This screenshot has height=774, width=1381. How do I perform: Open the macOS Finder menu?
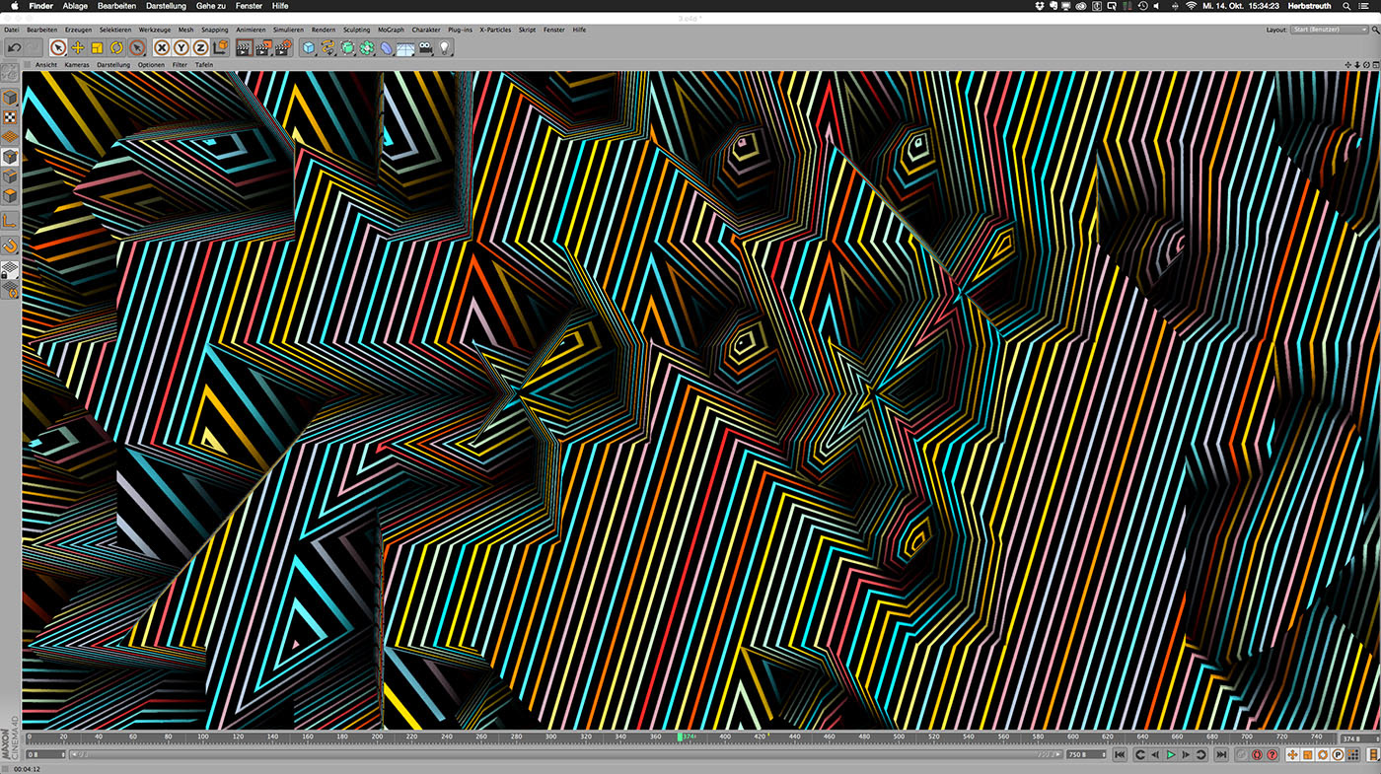tap(41, 6)
